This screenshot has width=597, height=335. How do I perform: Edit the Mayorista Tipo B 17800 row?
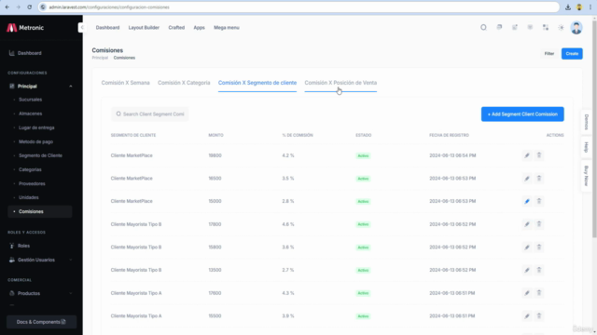[527, 224]
